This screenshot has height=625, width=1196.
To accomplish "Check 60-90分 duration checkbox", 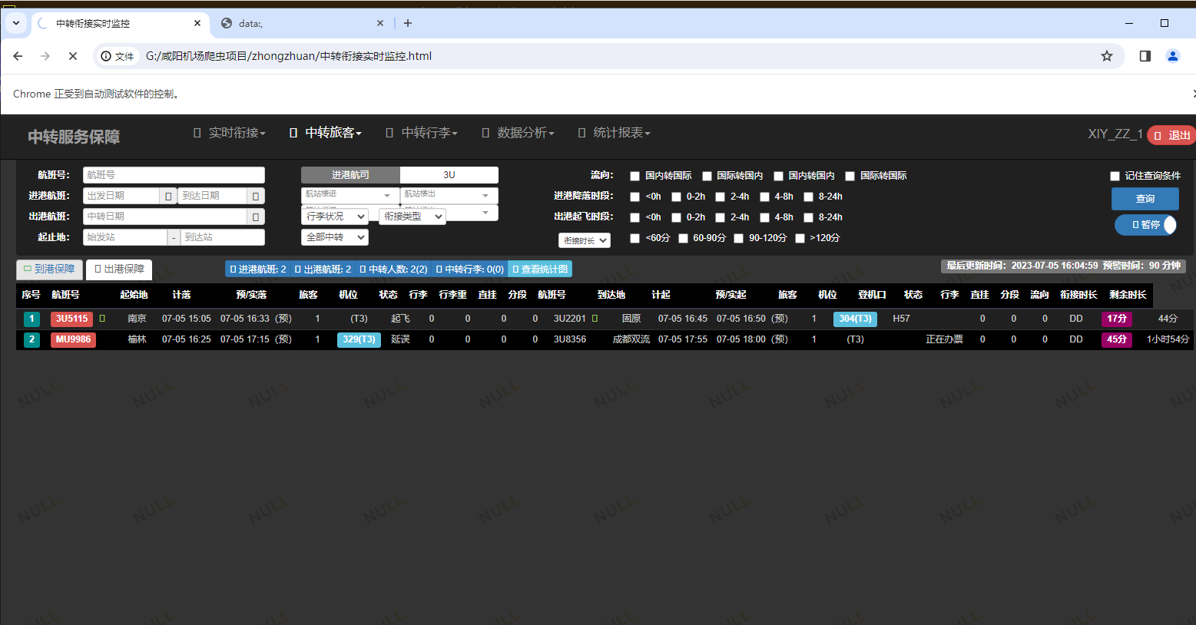I will click(x=683, y=238).
